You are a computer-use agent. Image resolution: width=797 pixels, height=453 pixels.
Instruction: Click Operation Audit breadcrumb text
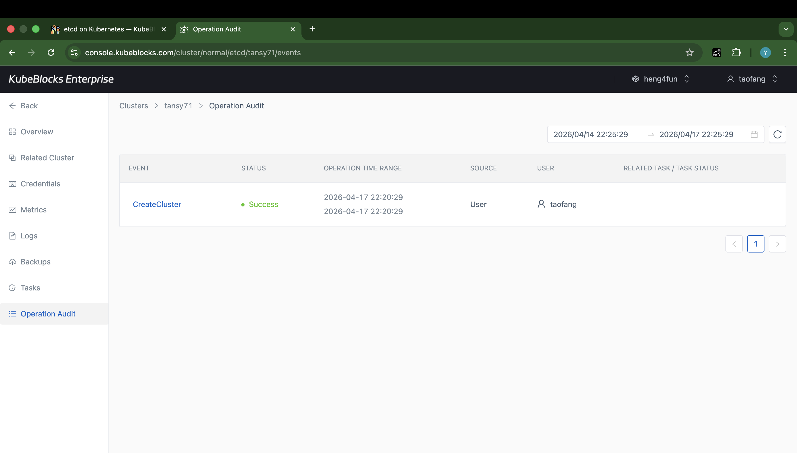(x=236, y=106)
